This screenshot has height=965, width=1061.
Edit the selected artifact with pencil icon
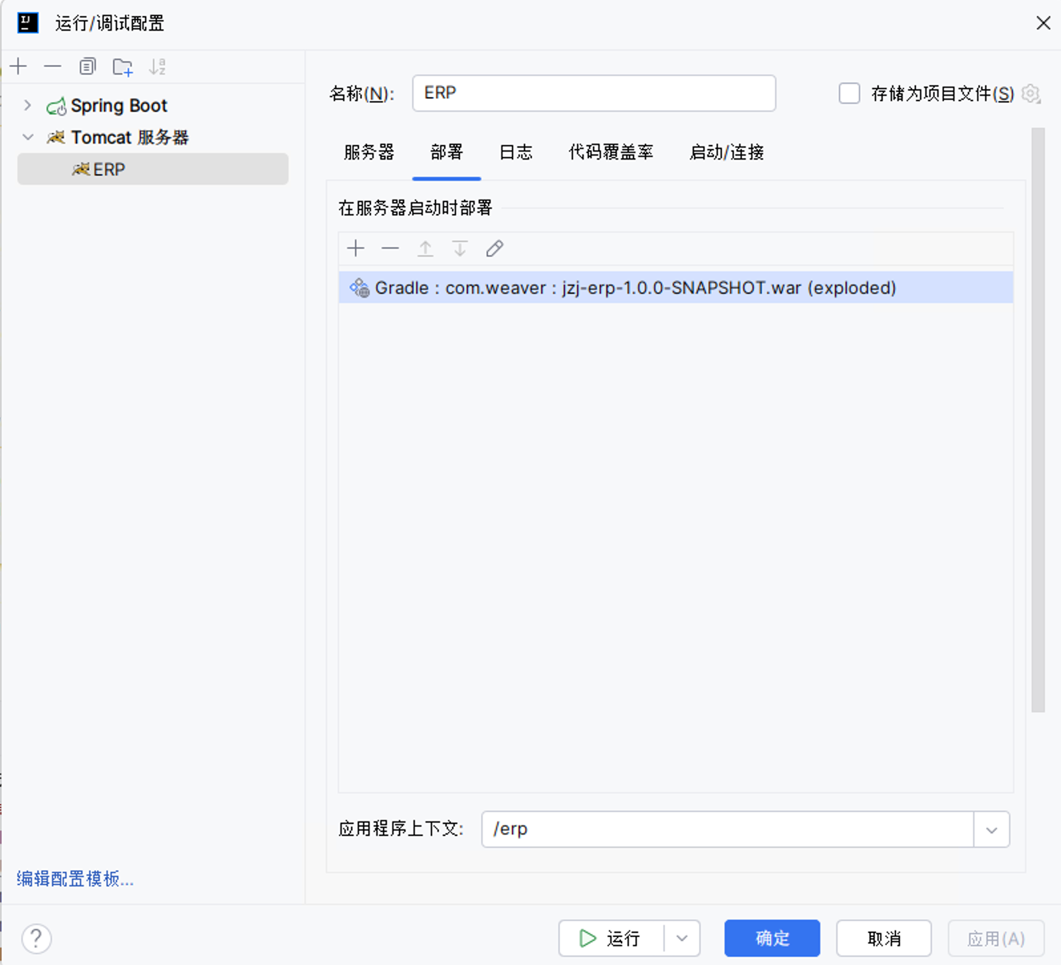(495, 249)
